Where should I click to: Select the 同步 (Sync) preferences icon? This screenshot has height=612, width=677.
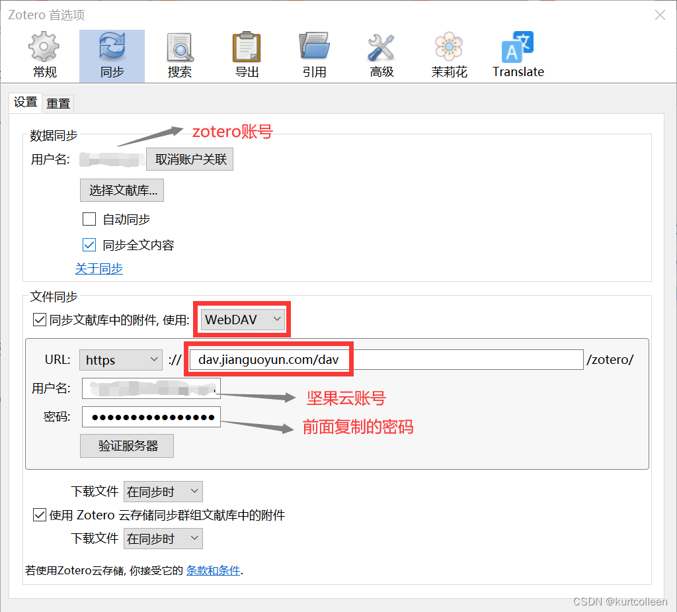click(111, 54)
